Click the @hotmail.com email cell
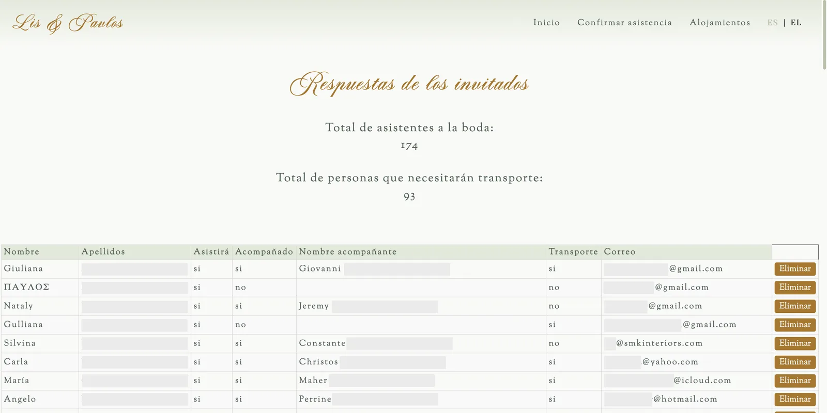Screen dimensions: 827x413 (687, 399)
